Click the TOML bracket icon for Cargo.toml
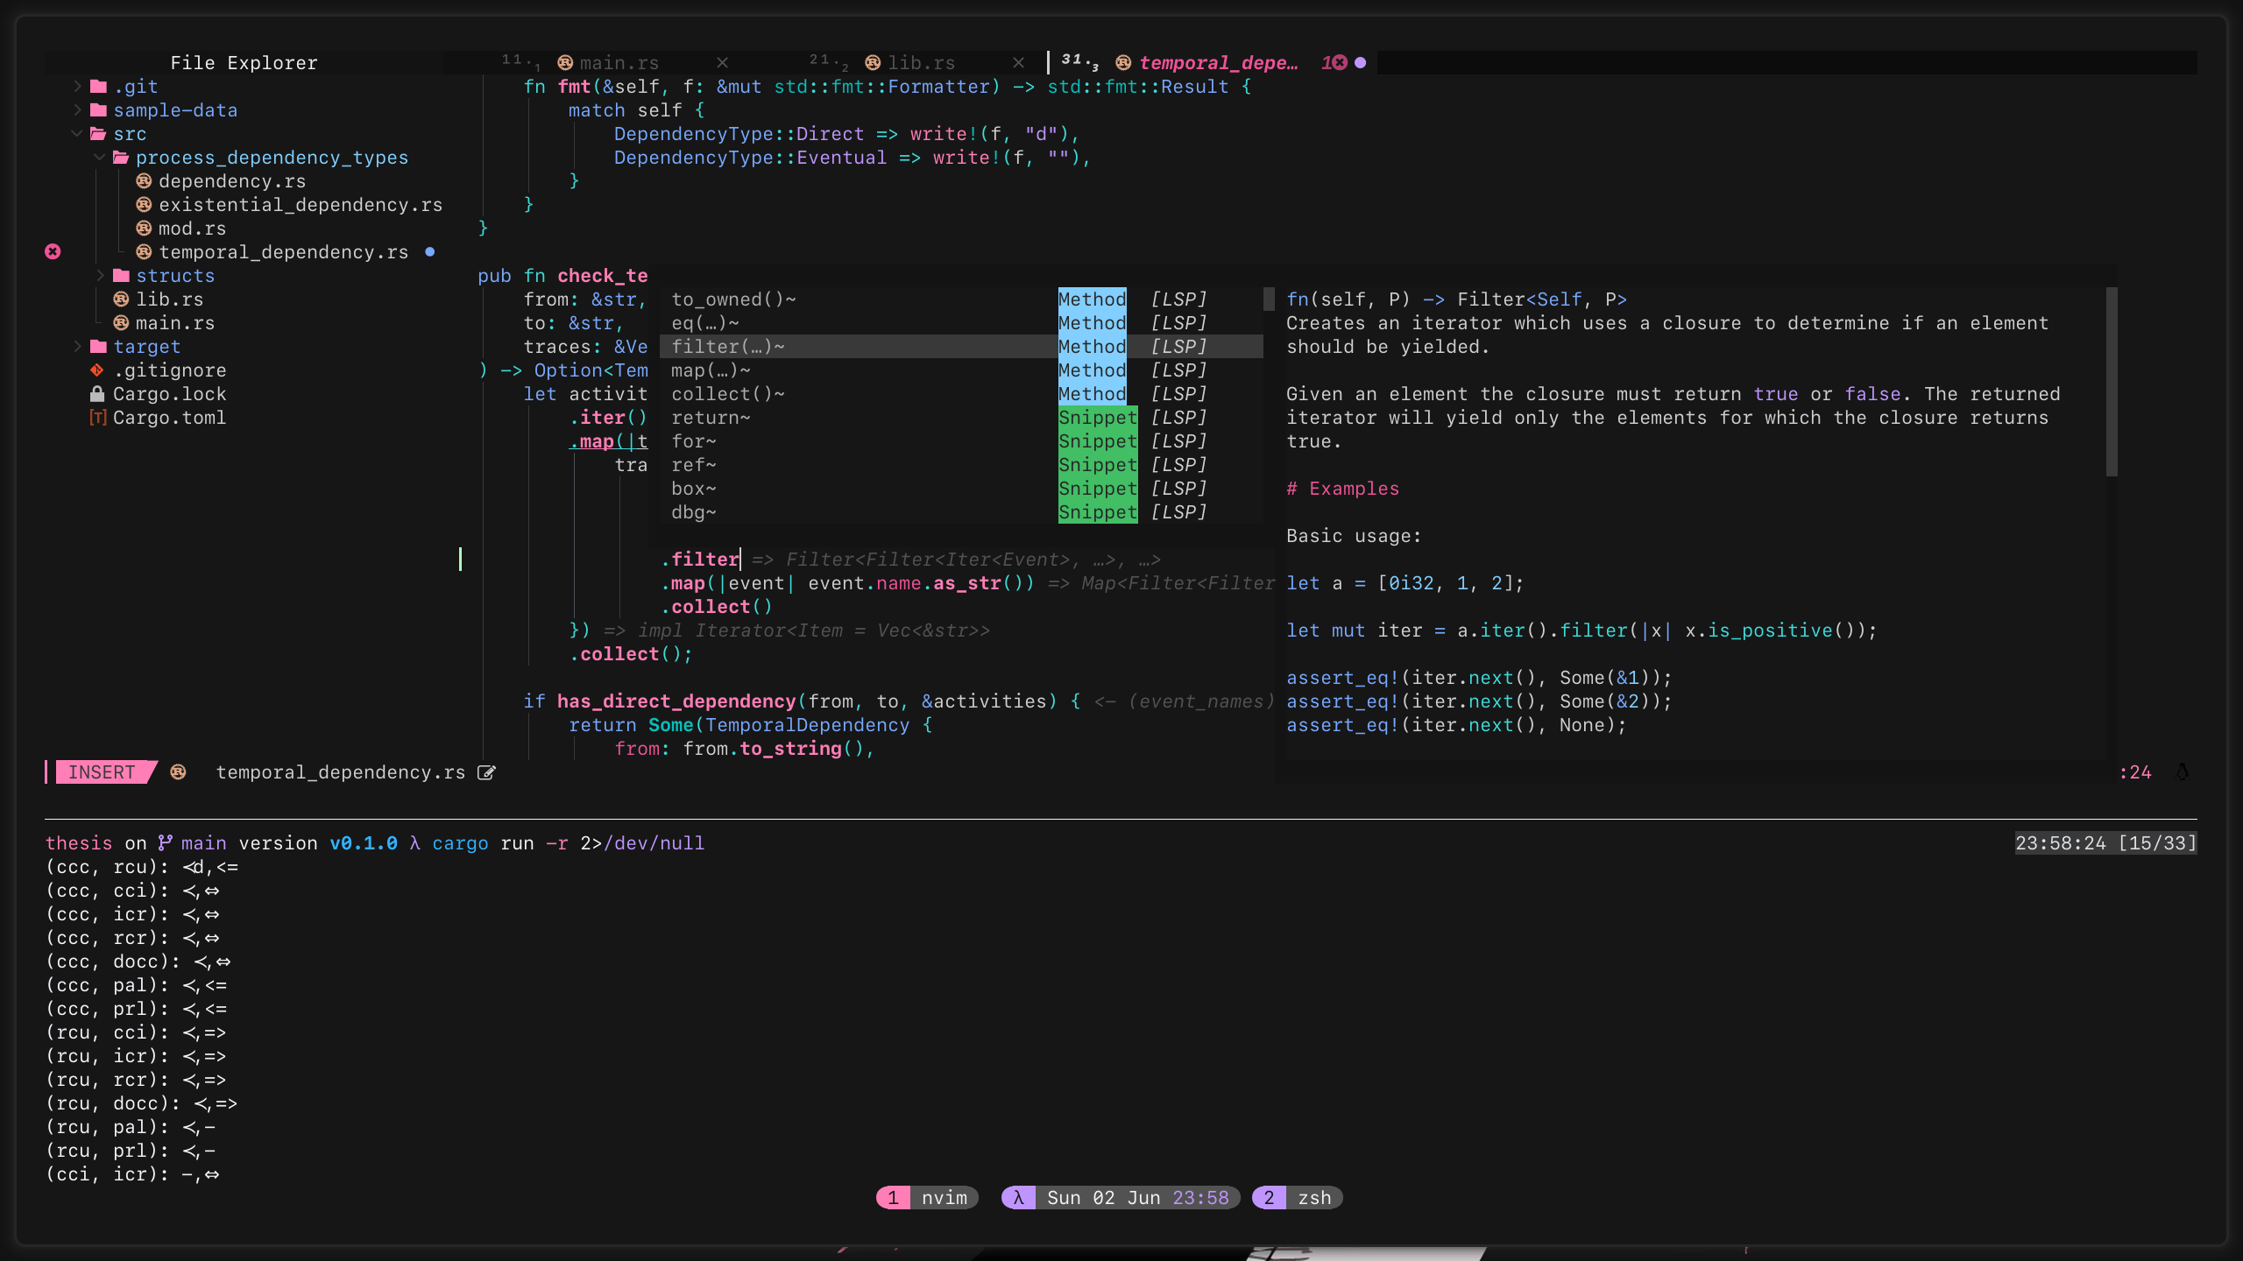This screenshot has width=2243, height=1261. pos(97,418)
